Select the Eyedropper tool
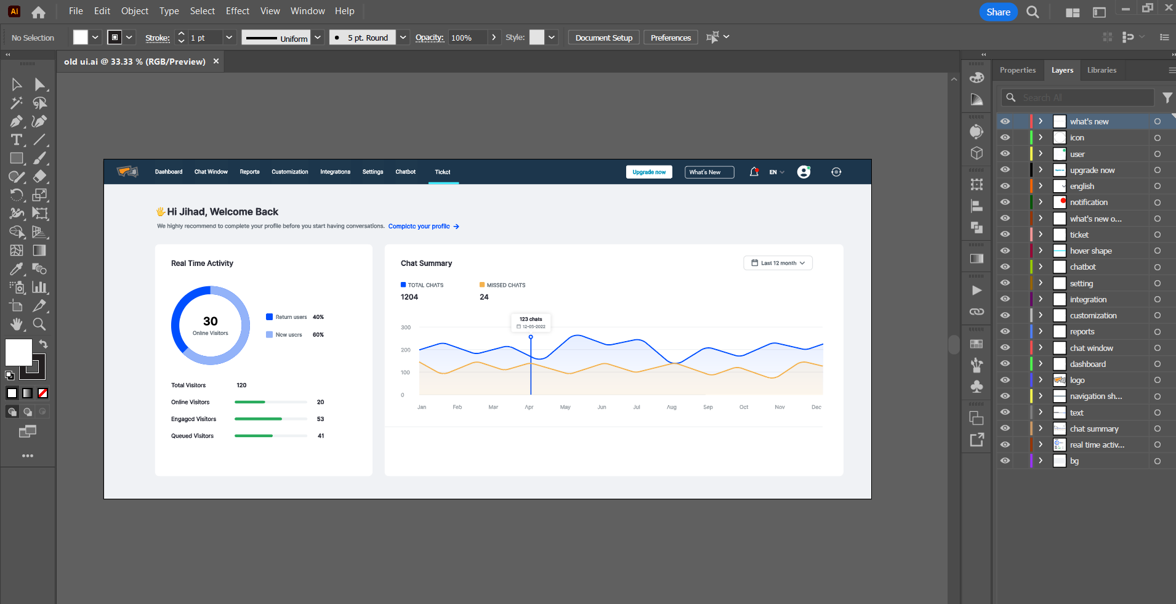This screenshot has width=1176, height=604. click(x=17, y=269)
